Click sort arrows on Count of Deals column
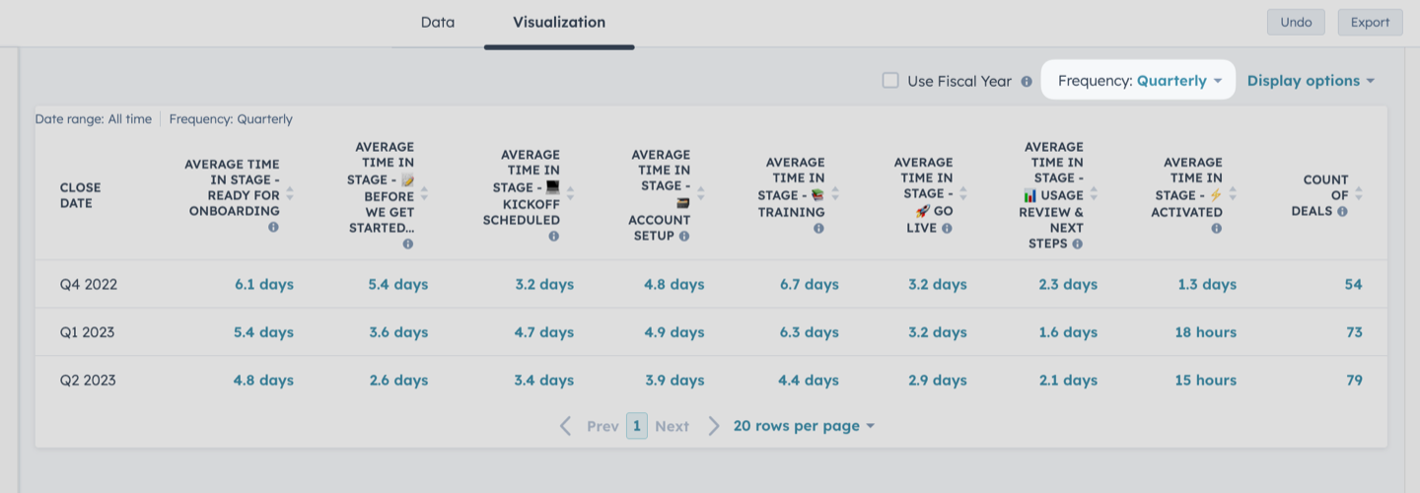The width and height of the screenshot is (1420, 493). pyautogui.click(x=1359, y=194)
